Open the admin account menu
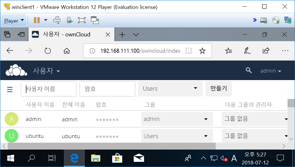This screenshot has width=295, height=167. coord(270,71)
